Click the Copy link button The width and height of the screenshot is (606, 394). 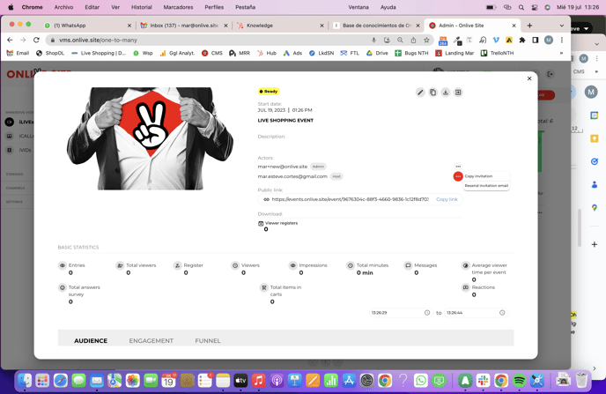pyautogui.click(x=447, y=199)
